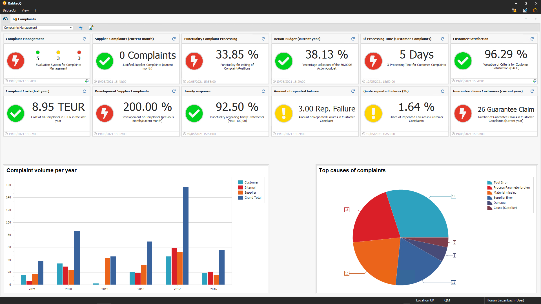Click Location UK in status bar
Screen dimensions: 541x304
(x=425, y=300)
